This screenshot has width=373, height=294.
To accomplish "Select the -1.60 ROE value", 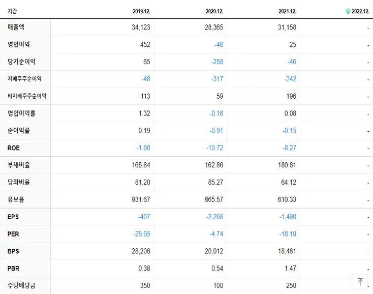I will (x=143, y=148).
